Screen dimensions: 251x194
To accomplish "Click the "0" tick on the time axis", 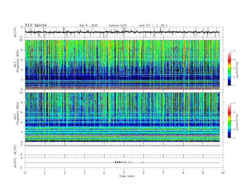I will click(x=25, y=173).
